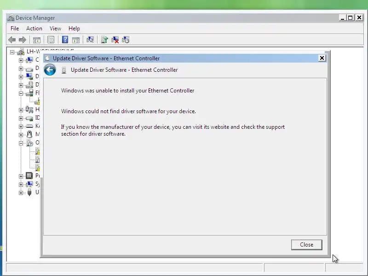Select the DVD/CD-ROM drives category icon
The width and height of the screenshot is (368, 276).
click(29, 85)
